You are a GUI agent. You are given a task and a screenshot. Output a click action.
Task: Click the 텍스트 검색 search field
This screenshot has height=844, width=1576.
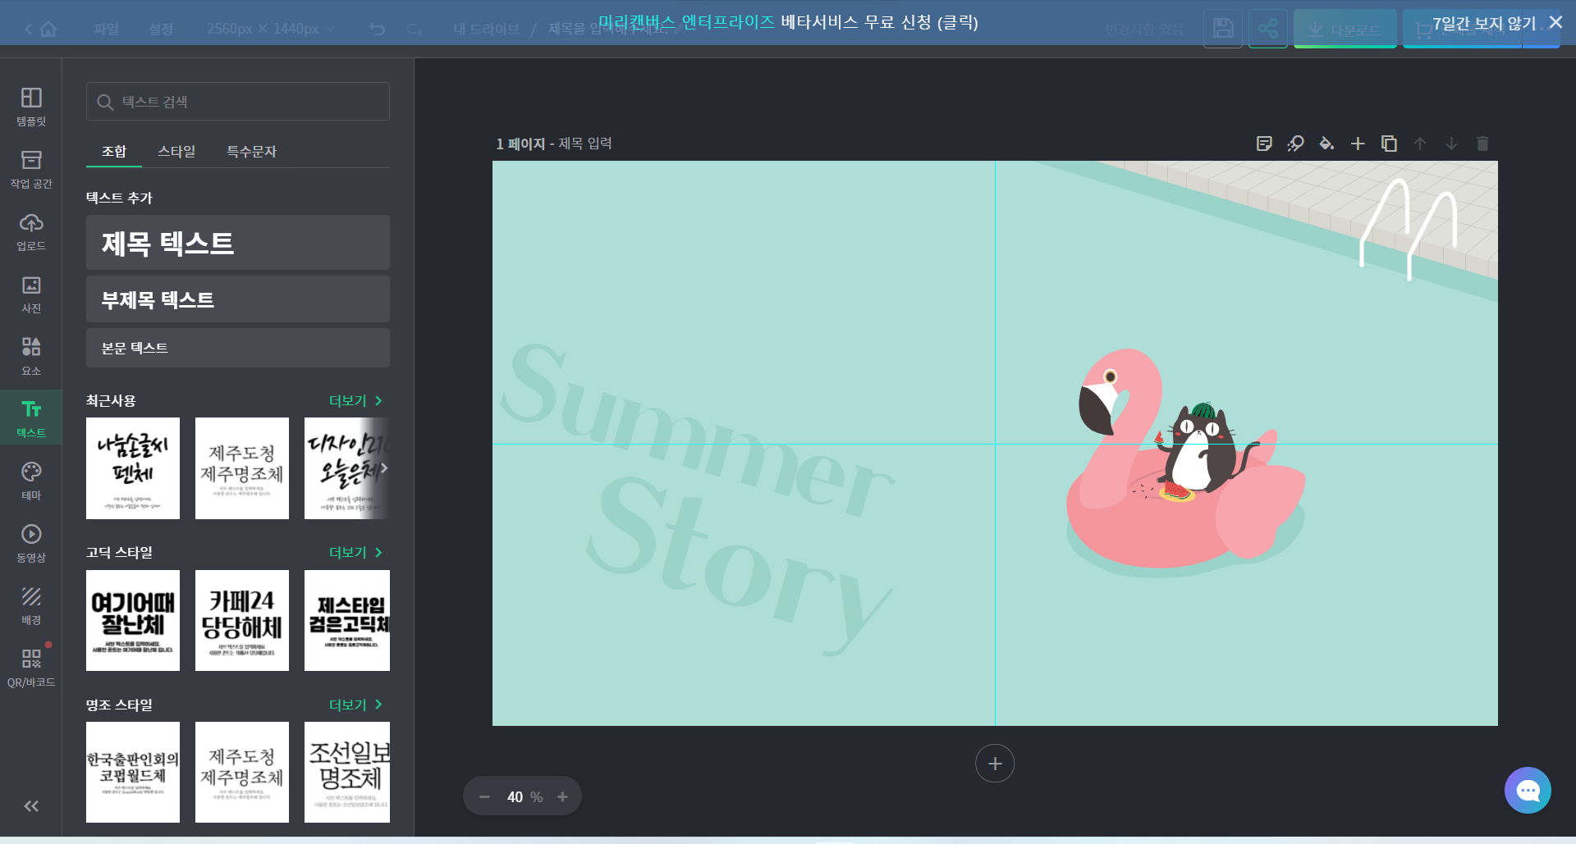coord(238,102)
